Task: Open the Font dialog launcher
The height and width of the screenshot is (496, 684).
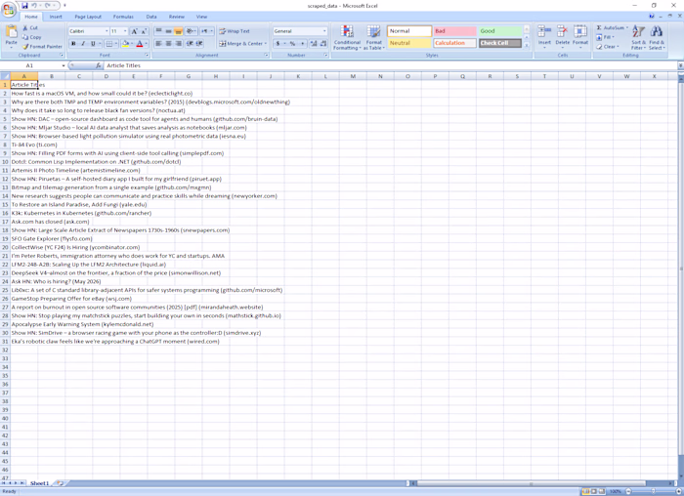Action: coord(147,56)
